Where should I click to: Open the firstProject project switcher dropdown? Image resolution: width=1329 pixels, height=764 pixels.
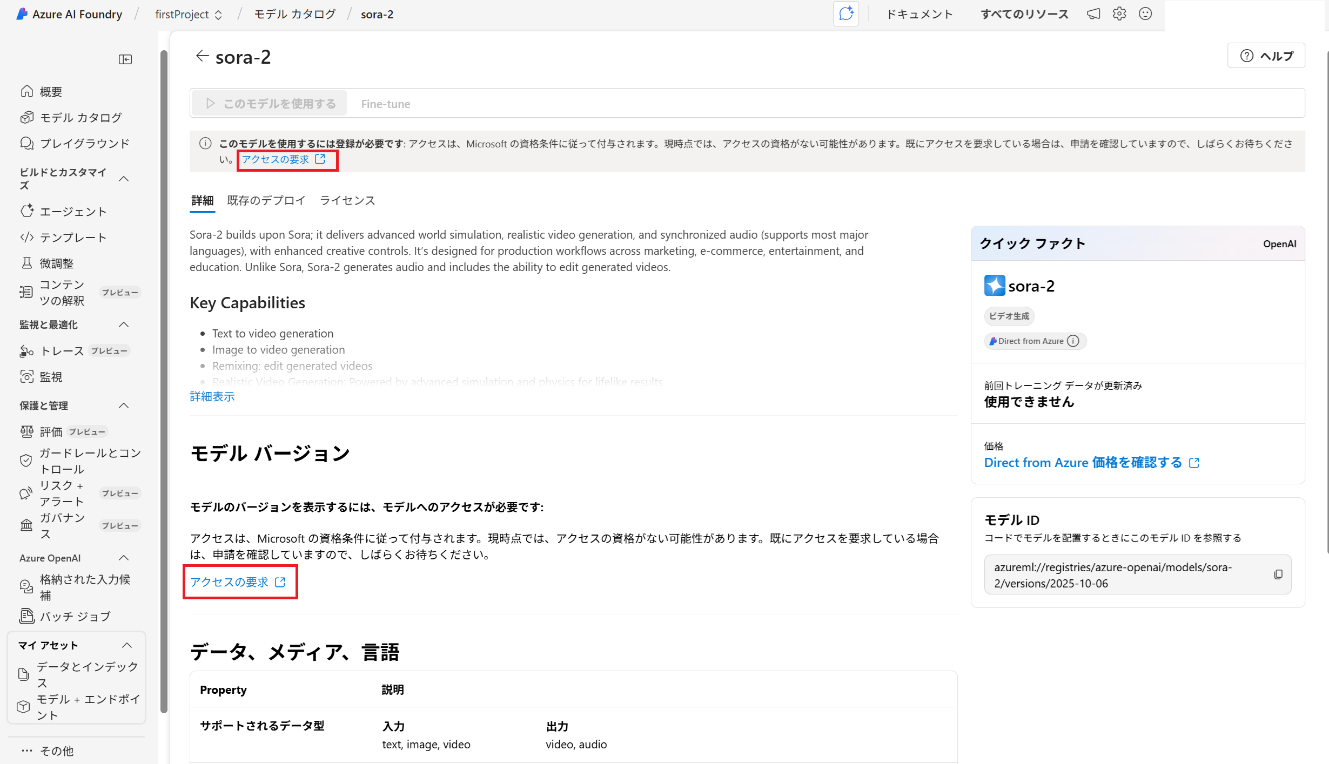coord(188,15)
